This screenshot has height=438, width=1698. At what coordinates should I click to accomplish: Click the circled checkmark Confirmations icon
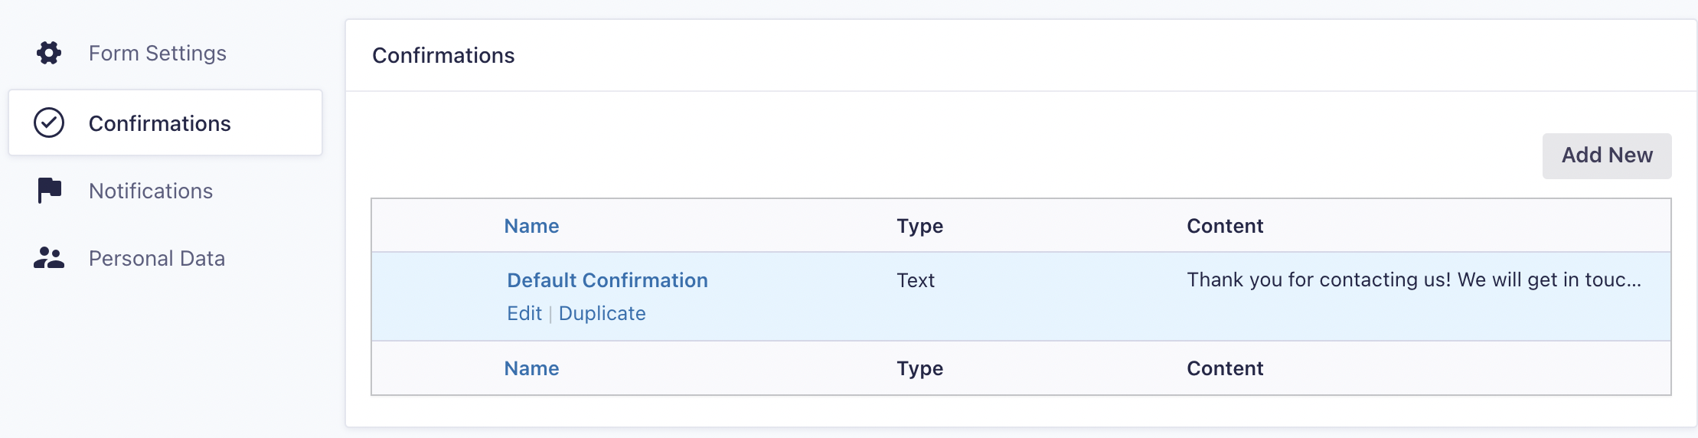49,123
